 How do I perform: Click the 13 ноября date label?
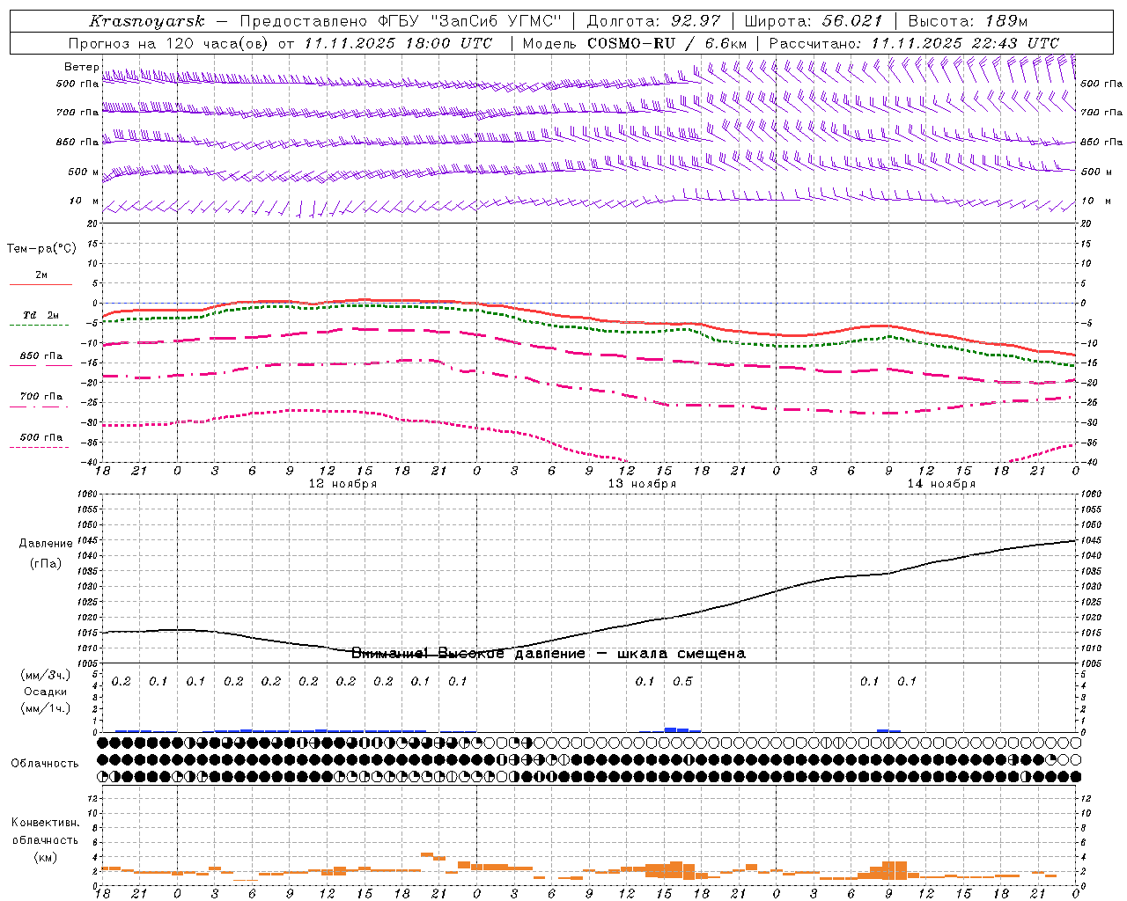tap(642, 484)
